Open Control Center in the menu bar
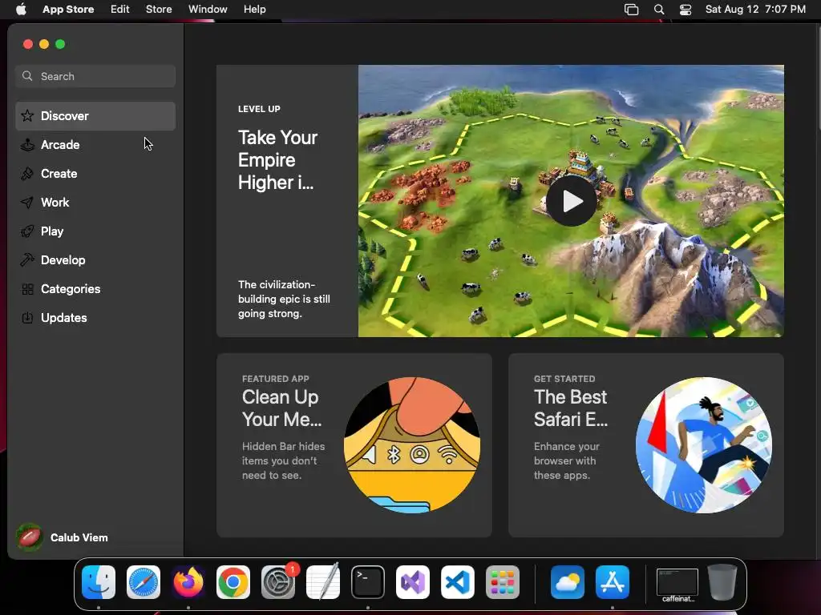The width and height of the screenshot is (821, 615). pos(686,10)
